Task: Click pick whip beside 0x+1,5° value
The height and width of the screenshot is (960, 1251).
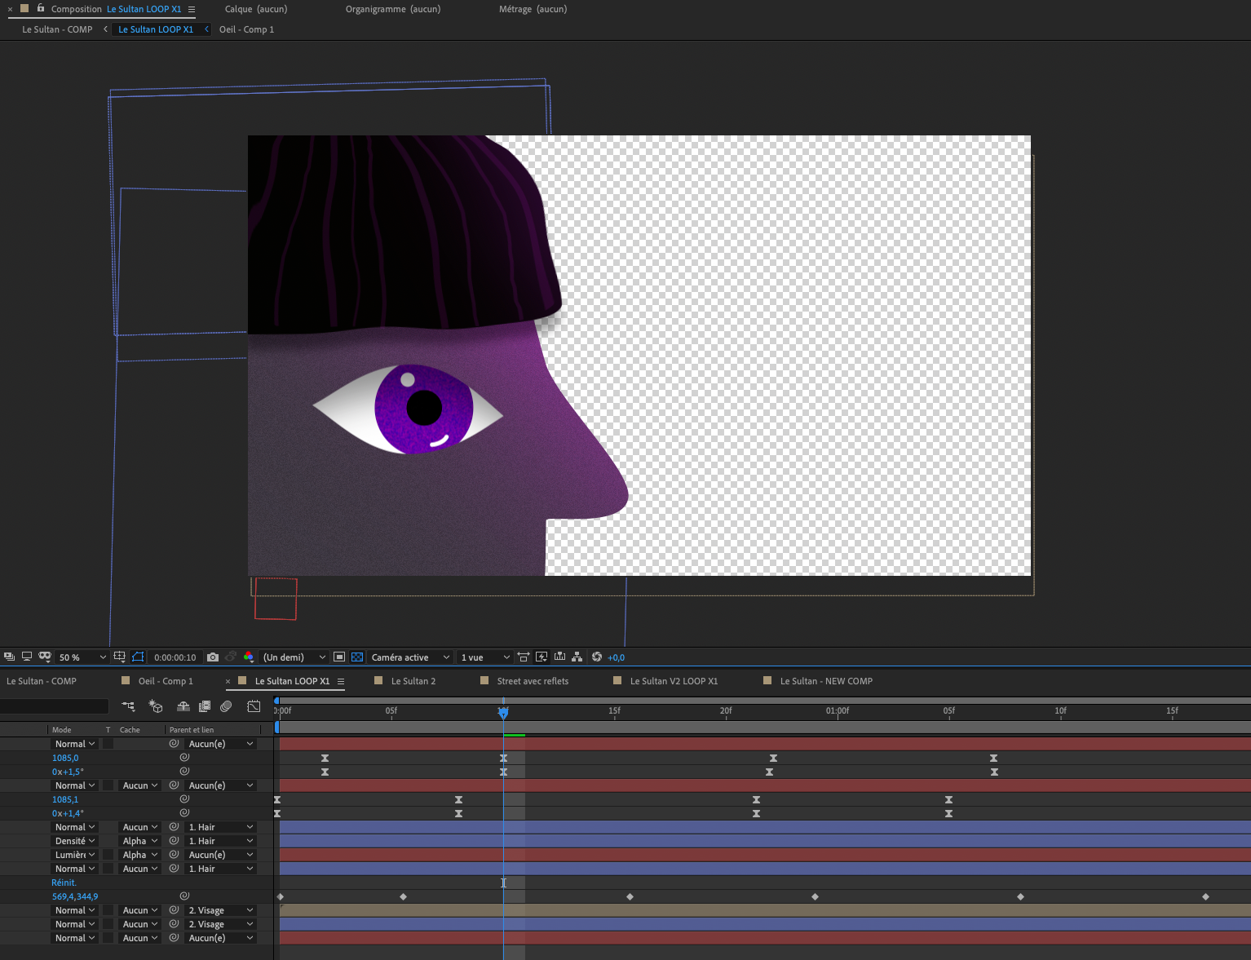Action: 184,772
